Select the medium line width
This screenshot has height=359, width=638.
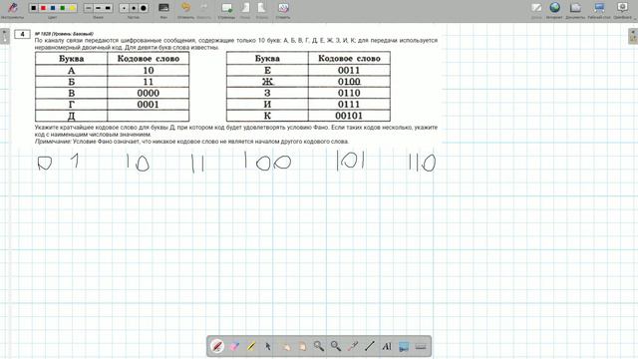point(98,8)
